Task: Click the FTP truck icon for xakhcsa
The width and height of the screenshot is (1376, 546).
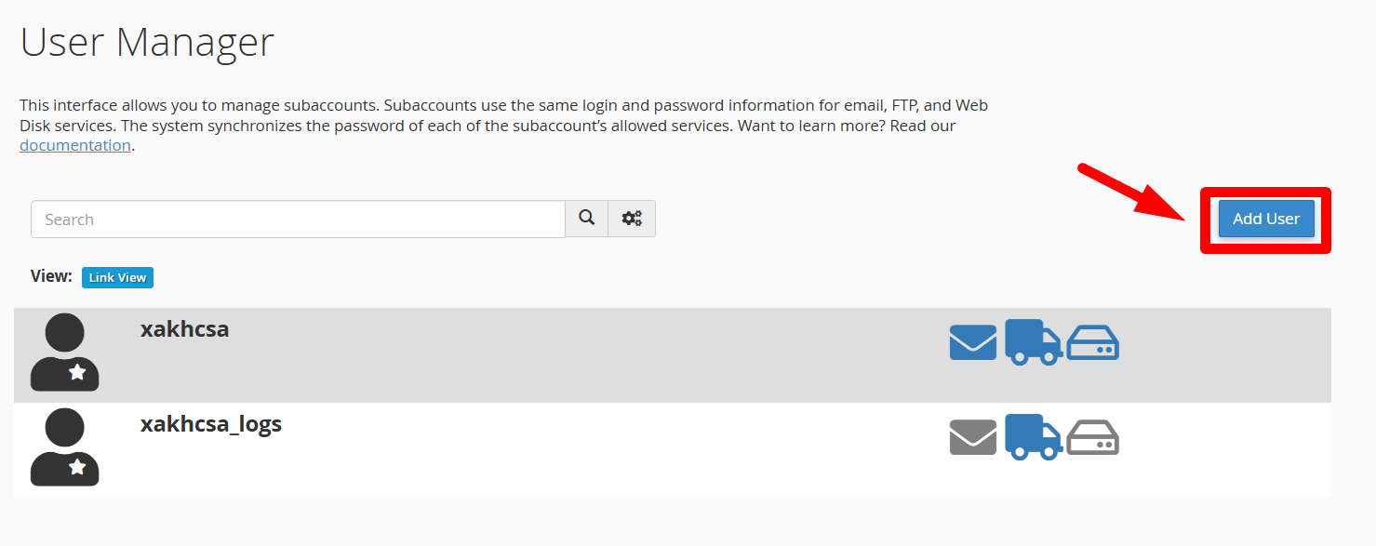Action: pyautogui.click(x=1033, y=342)
